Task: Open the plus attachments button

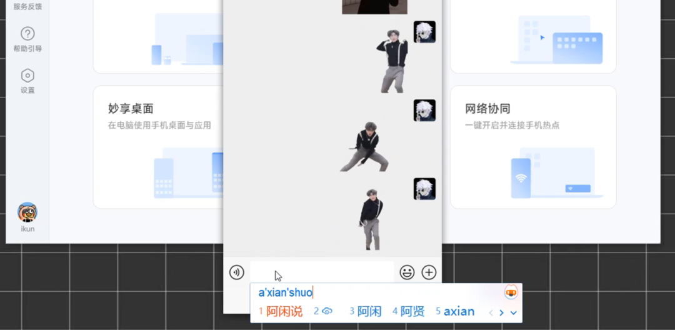Action: coord(429,272)
